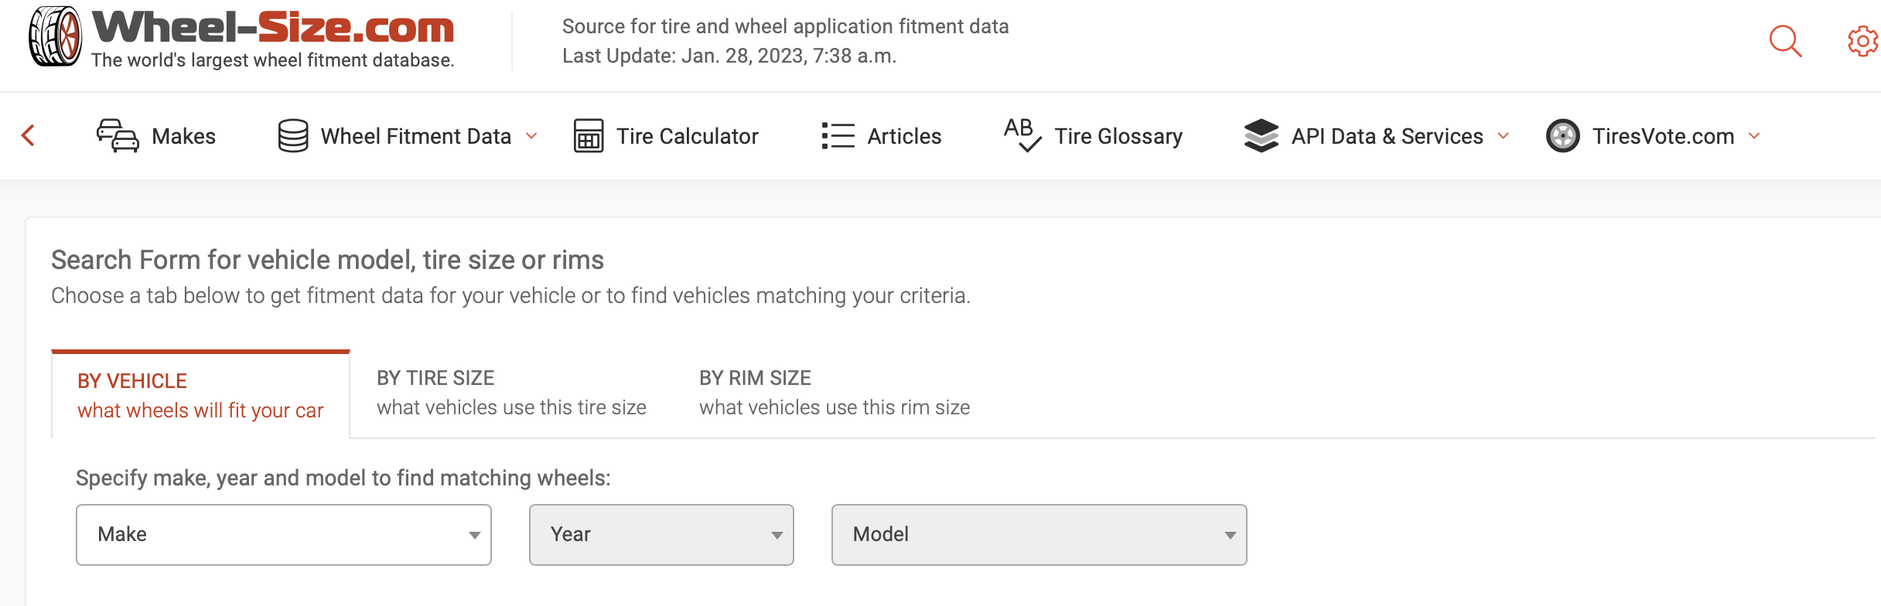The image size is (1881, 606).
Task: Switch to the BY TIRE SIZE tab
Action: (x=511, y=393)
